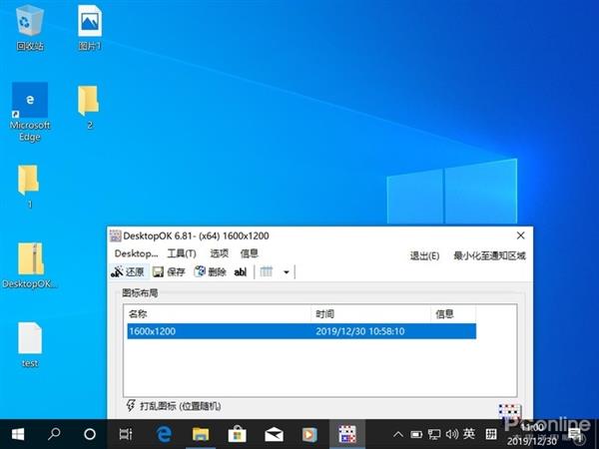The height and width of the screenshot is (449, 599).
Task: Open Mail app from taskbar
Action: (274, 434)
